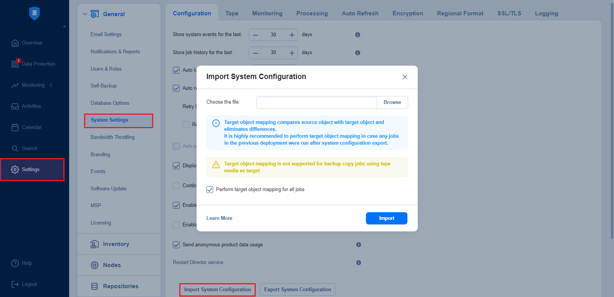Open the Calendar icon in sidebar

pyautogui.click(x=15, y=127)
